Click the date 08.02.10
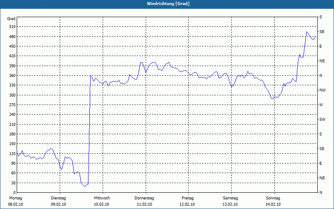334x209 pixels. (15, 204)
